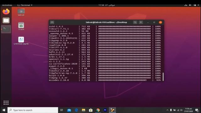Viewport: 201px width, 113px height.
Task: Open the Trash desktop icon
Action: click(x=21, y=26)
